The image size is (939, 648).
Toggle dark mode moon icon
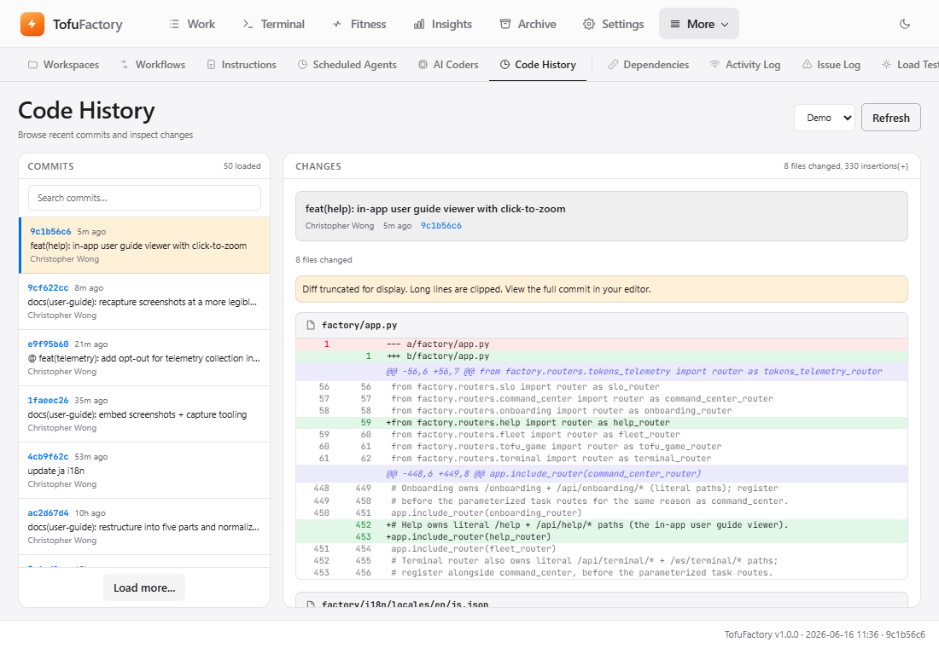tap(905, 24)
